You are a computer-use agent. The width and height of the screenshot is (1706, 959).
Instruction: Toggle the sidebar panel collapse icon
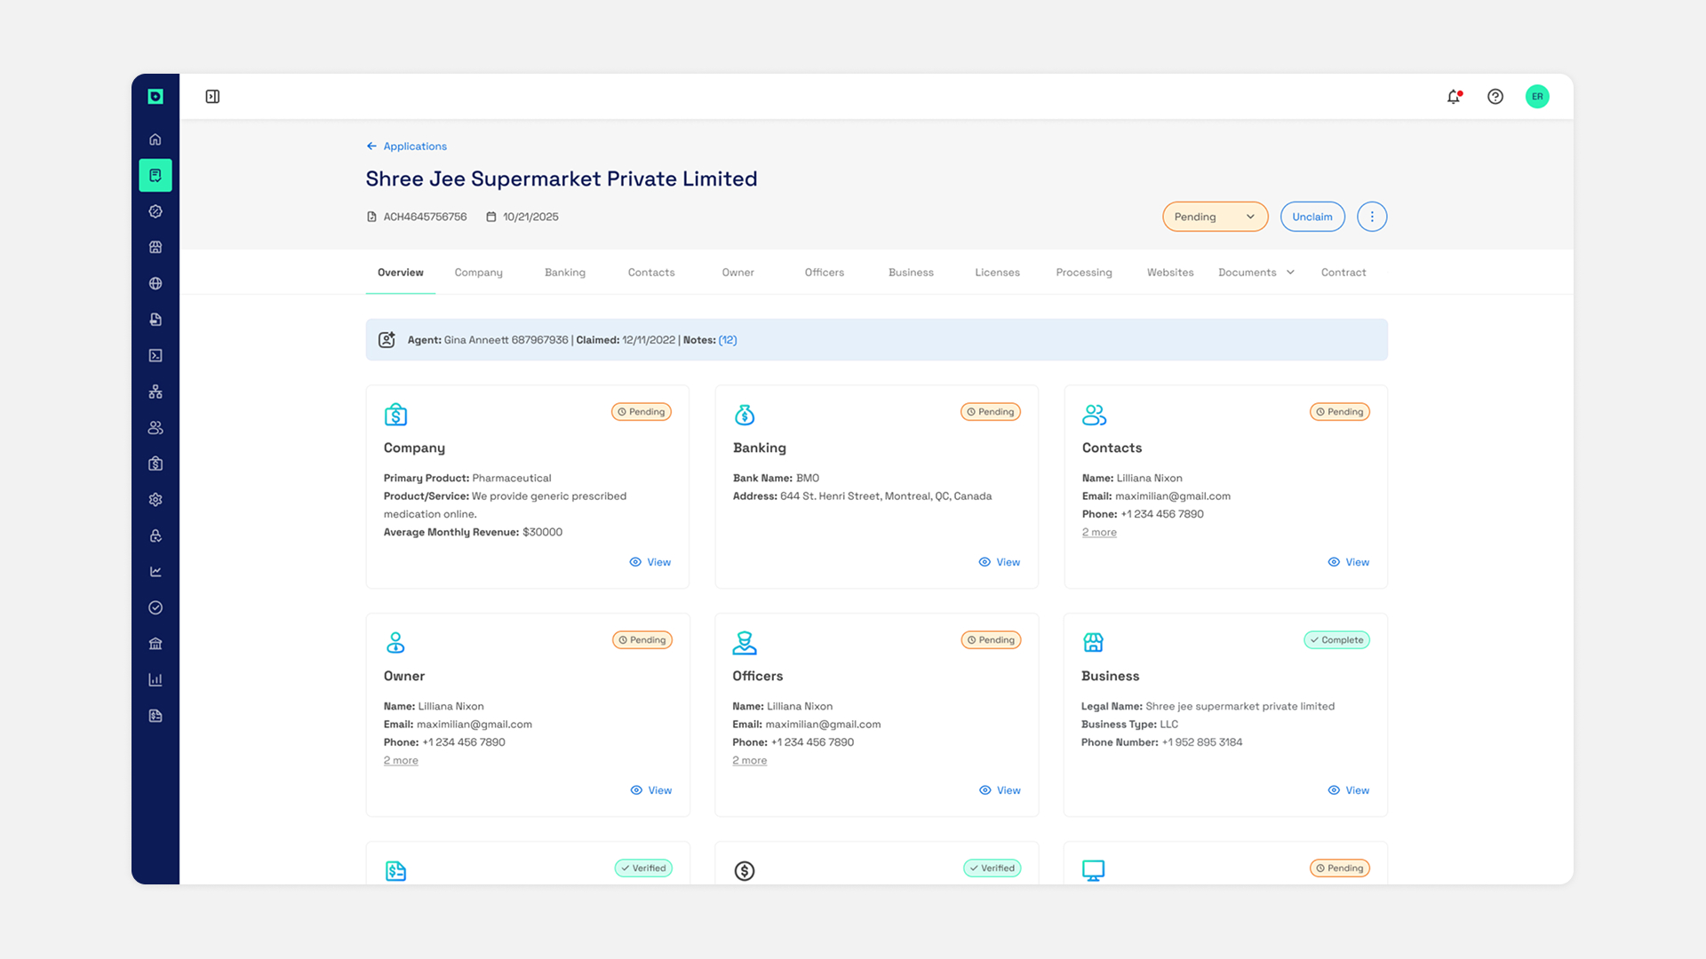click(x=212, y=97)
